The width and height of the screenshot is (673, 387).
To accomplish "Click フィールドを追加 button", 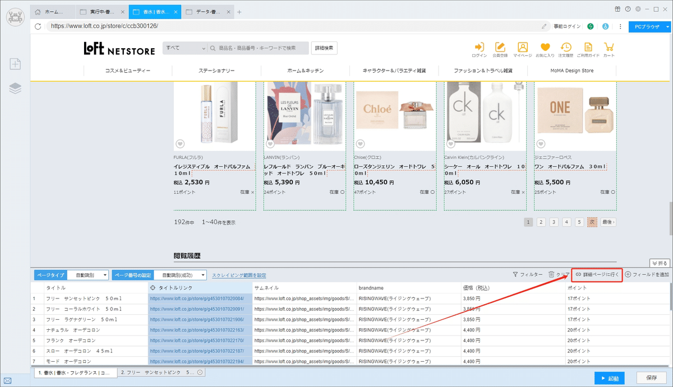I will (x=647, y=274).
